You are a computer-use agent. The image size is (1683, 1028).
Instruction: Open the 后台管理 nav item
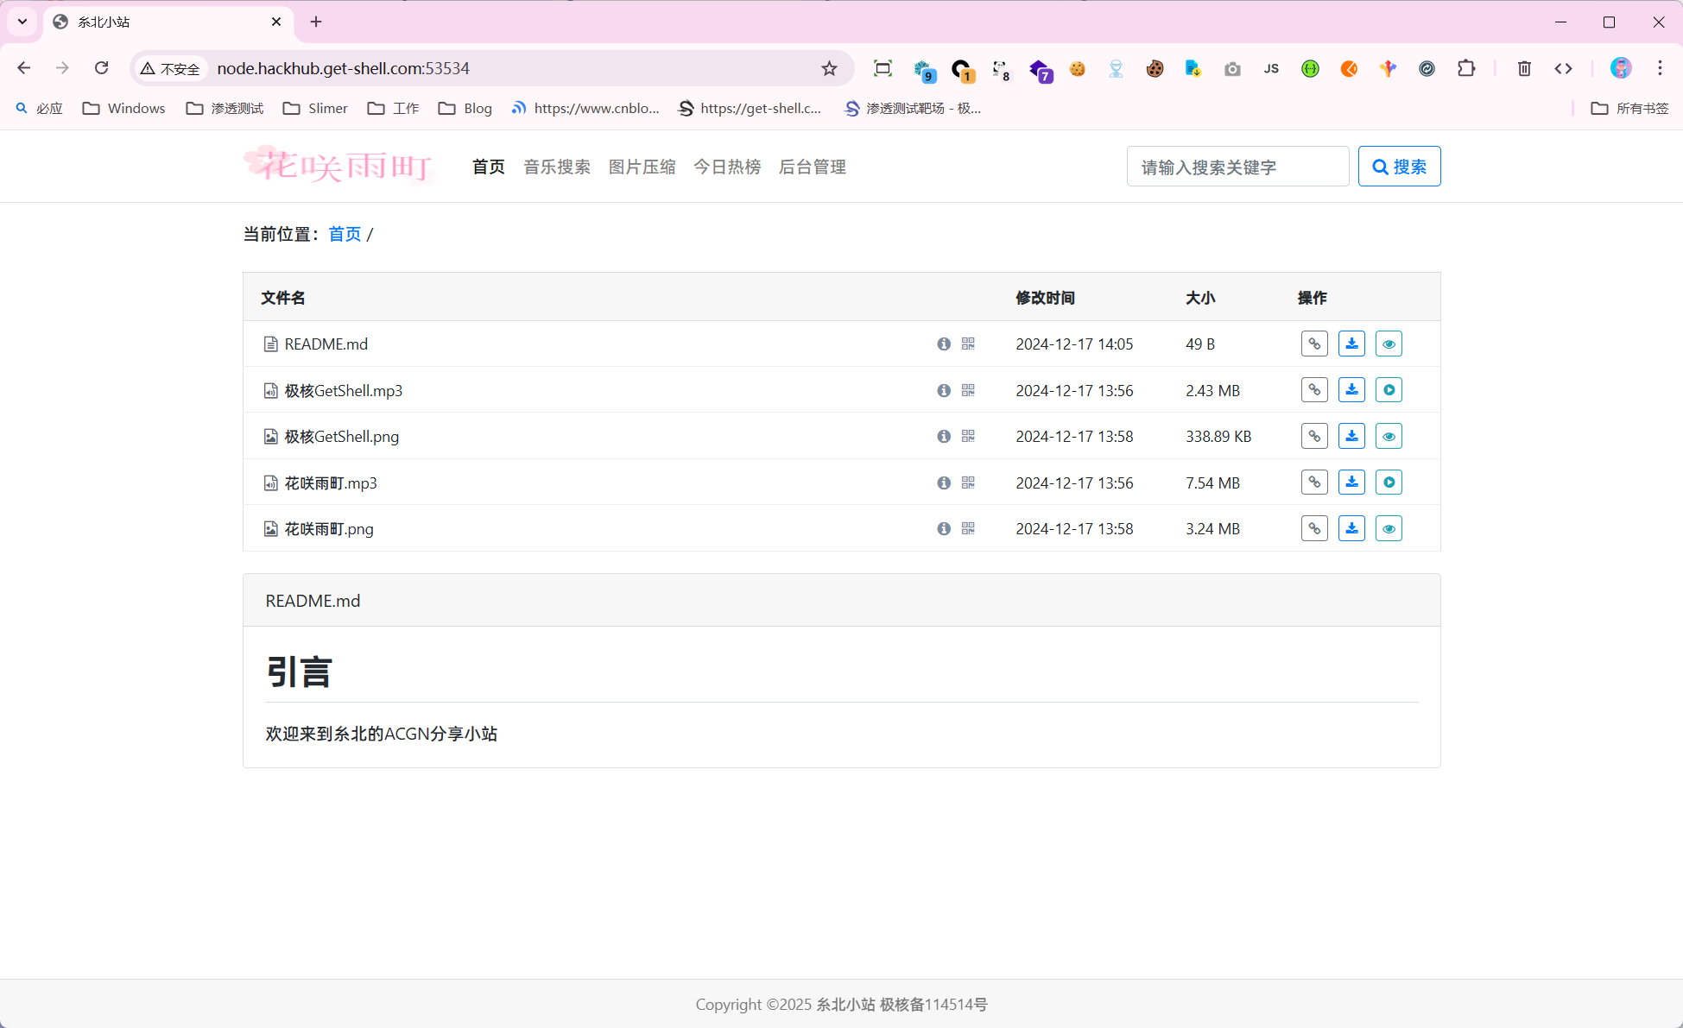pos(812,167)
